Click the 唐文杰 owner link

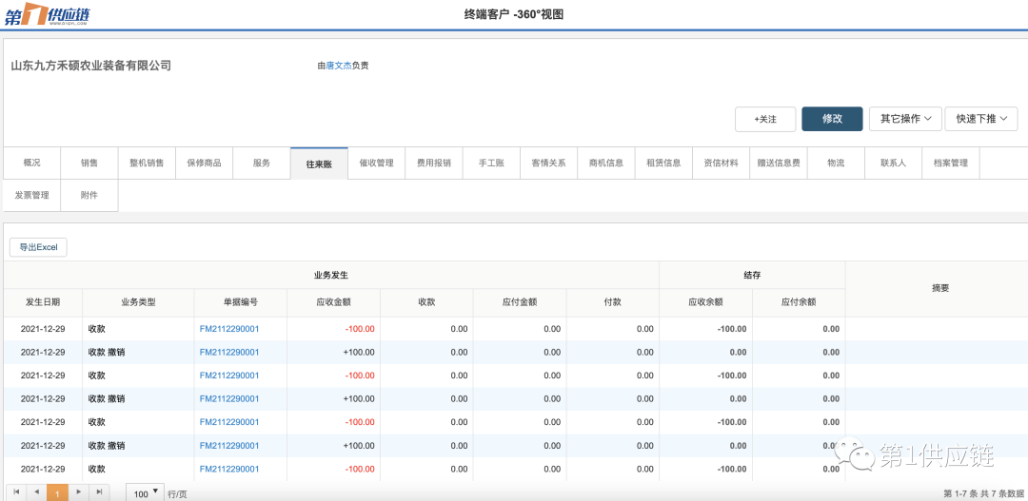point(339,66)
